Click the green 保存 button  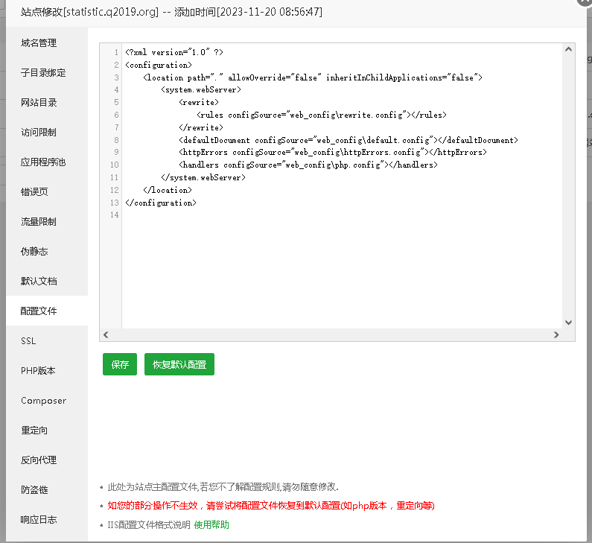(x=120, y=365)
